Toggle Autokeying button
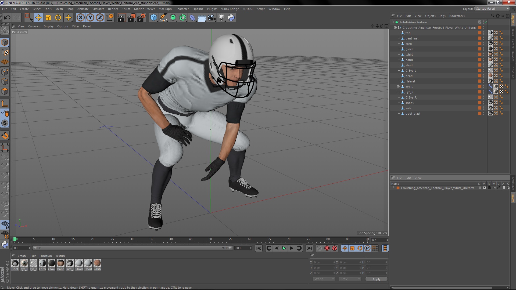516x290 pixels. pyautogui.click(x=327, y=248)
